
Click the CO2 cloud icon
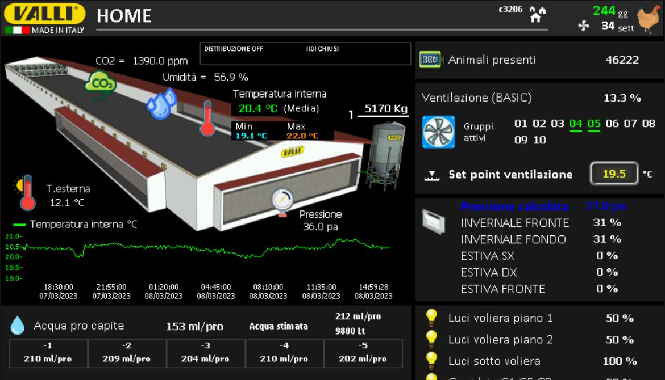(101, 85)
